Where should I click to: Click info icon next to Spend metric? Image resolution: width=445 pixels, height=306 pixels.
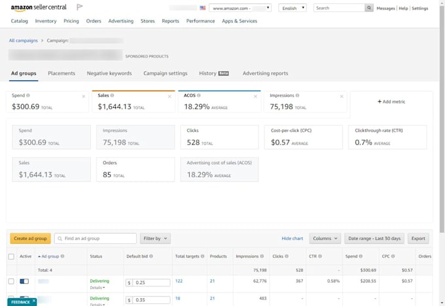28,95
